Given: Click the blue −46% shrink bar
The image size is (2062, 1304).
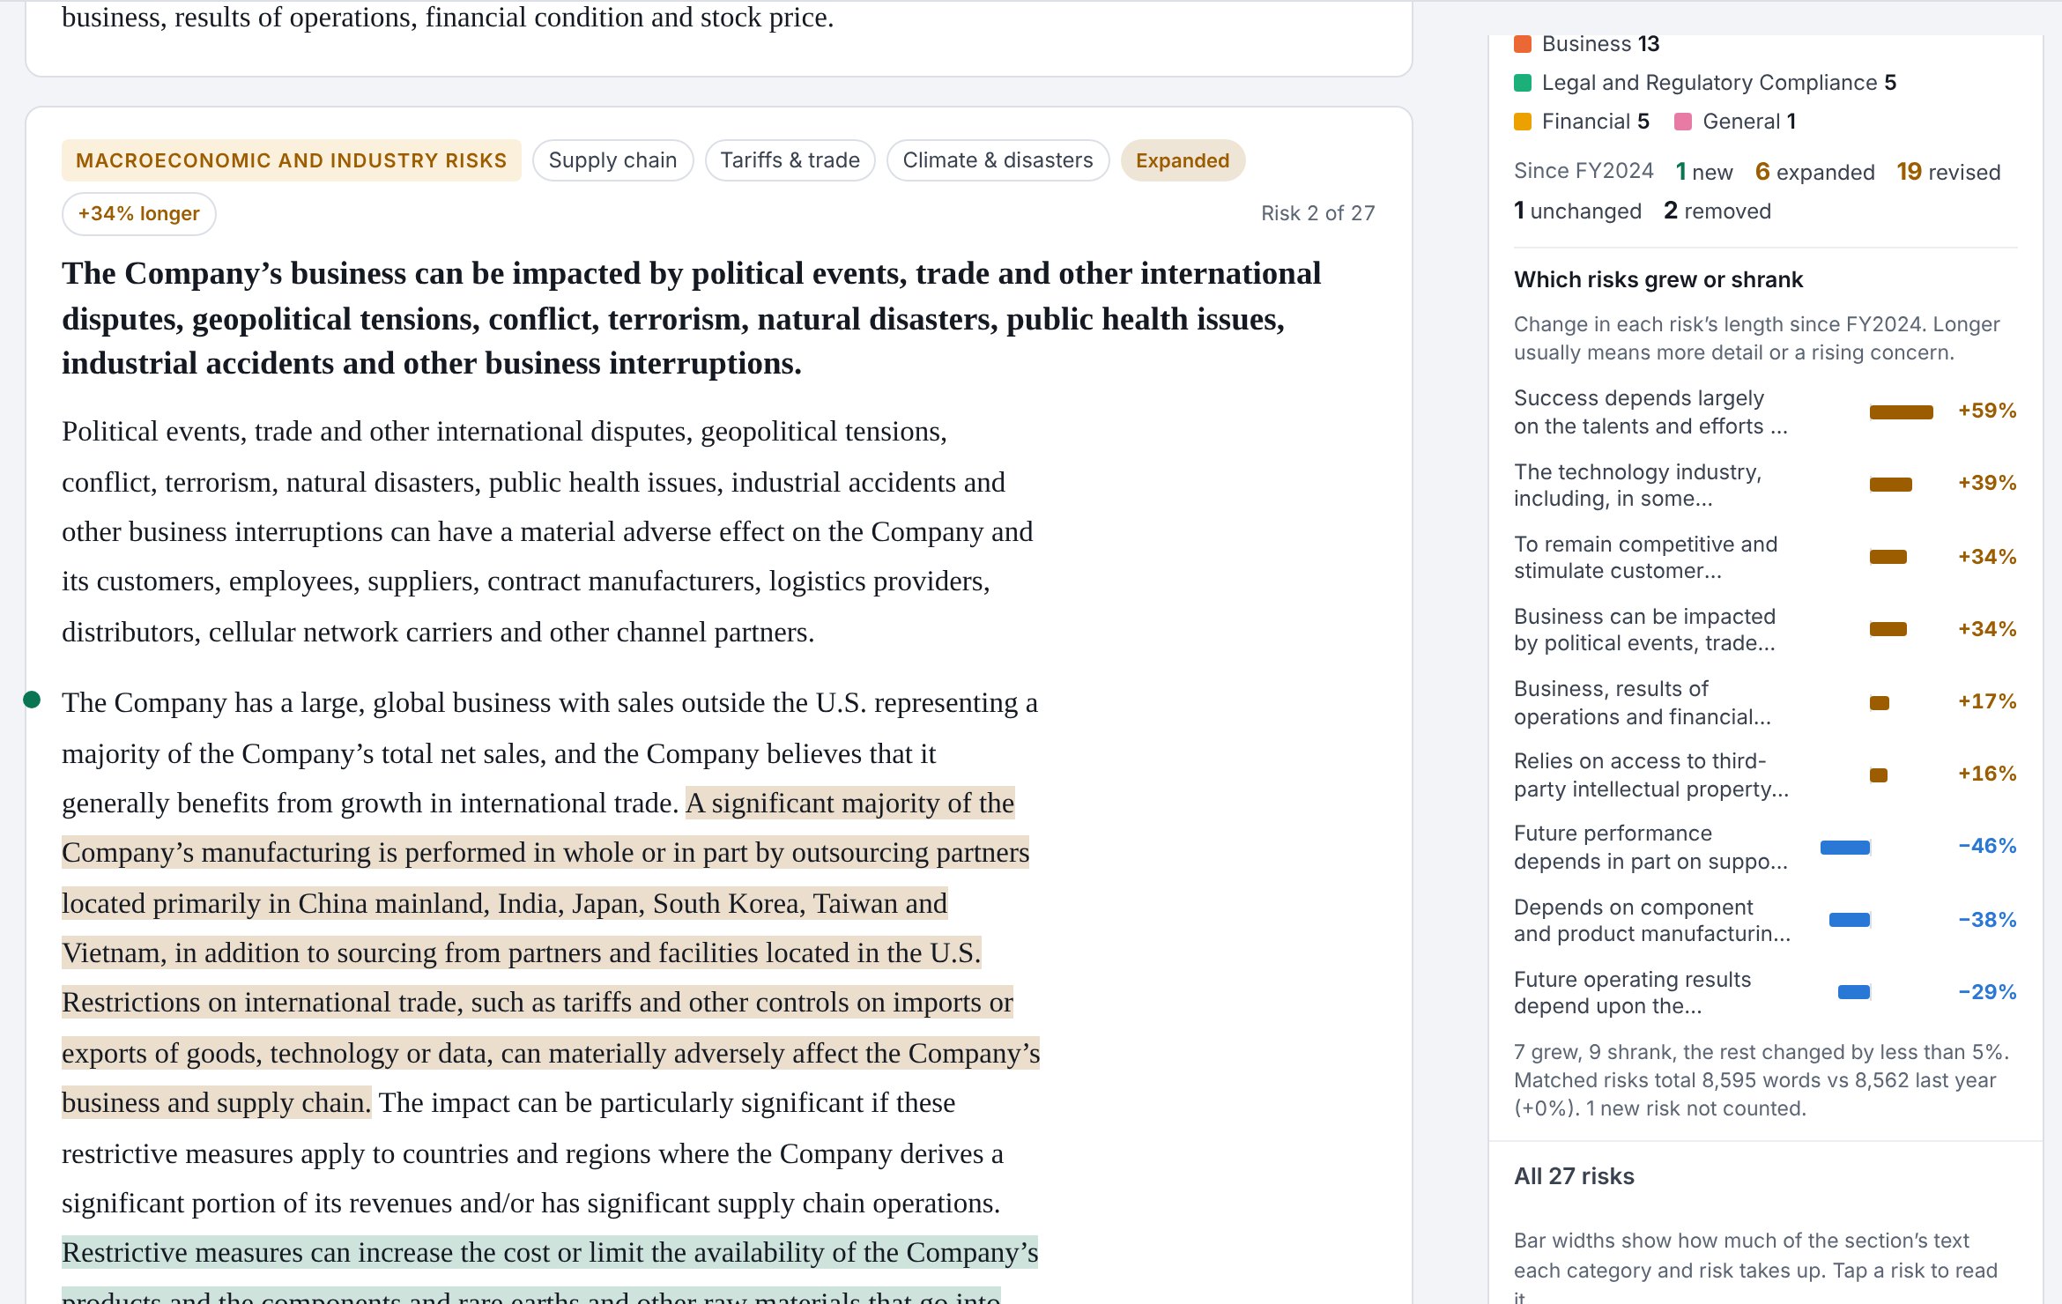Looking at the screenshot, I should pyautogui.click(x=1844, y=847).
